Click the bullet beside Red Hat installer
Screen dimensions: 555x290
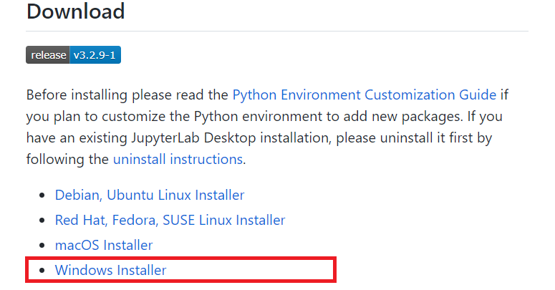(x=42, y=221)
